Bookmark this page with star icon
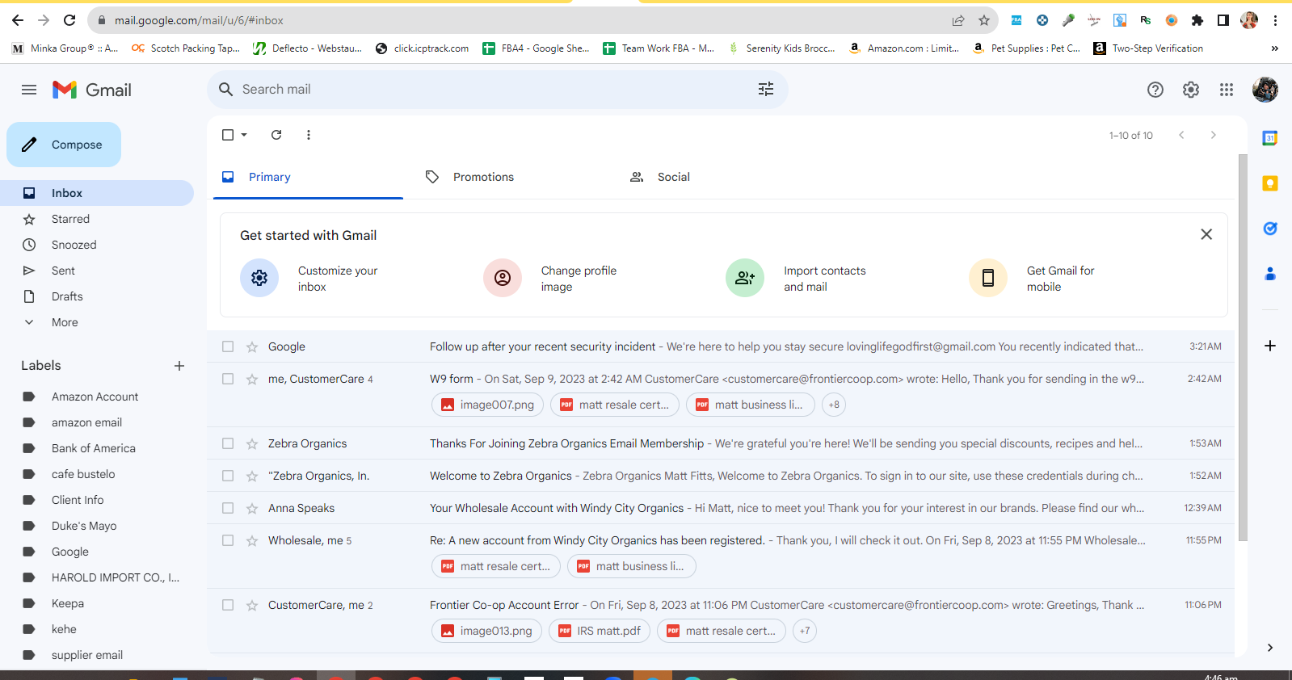The image size is (1292, 680). [984, 20]
